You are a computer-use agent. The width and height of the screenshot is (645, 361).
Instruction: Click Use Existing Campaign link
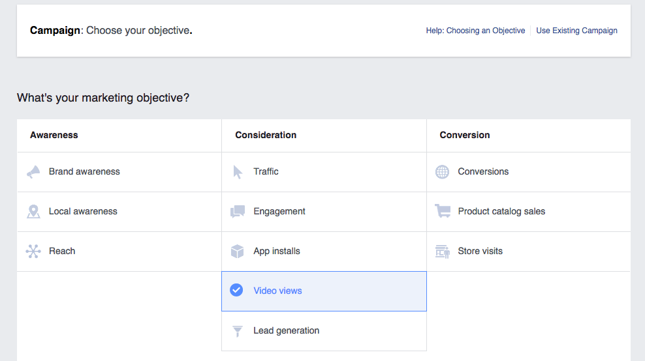click(576, 31)
